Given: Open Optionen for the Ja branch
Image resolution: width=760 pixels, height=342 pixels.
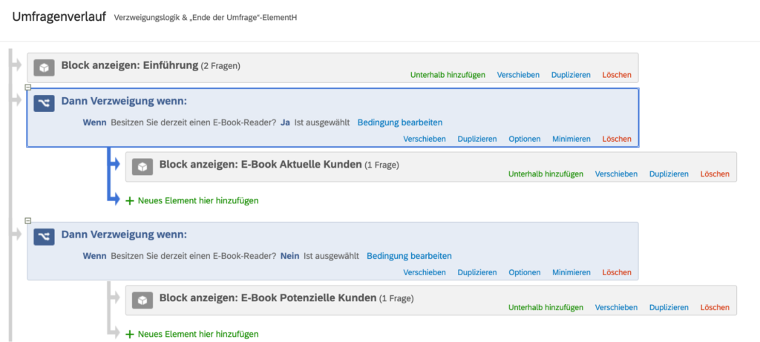Looking at the screenshot, I should (525, 139).
